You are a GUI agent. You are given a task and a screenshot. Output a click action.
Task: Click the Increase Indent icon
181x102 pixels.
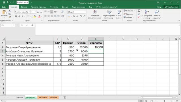tap(59, 16)
